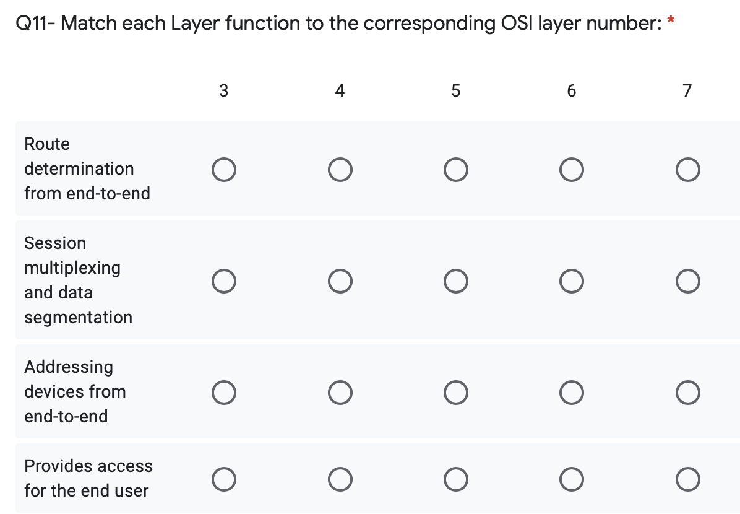
Task: Select layer 6 for Route determination from end-to-end
Action: (x=571, y=169)
